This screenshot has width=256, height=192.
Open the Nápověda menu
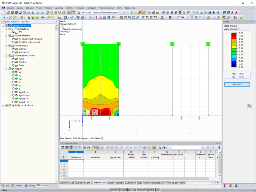coord(130,8)
